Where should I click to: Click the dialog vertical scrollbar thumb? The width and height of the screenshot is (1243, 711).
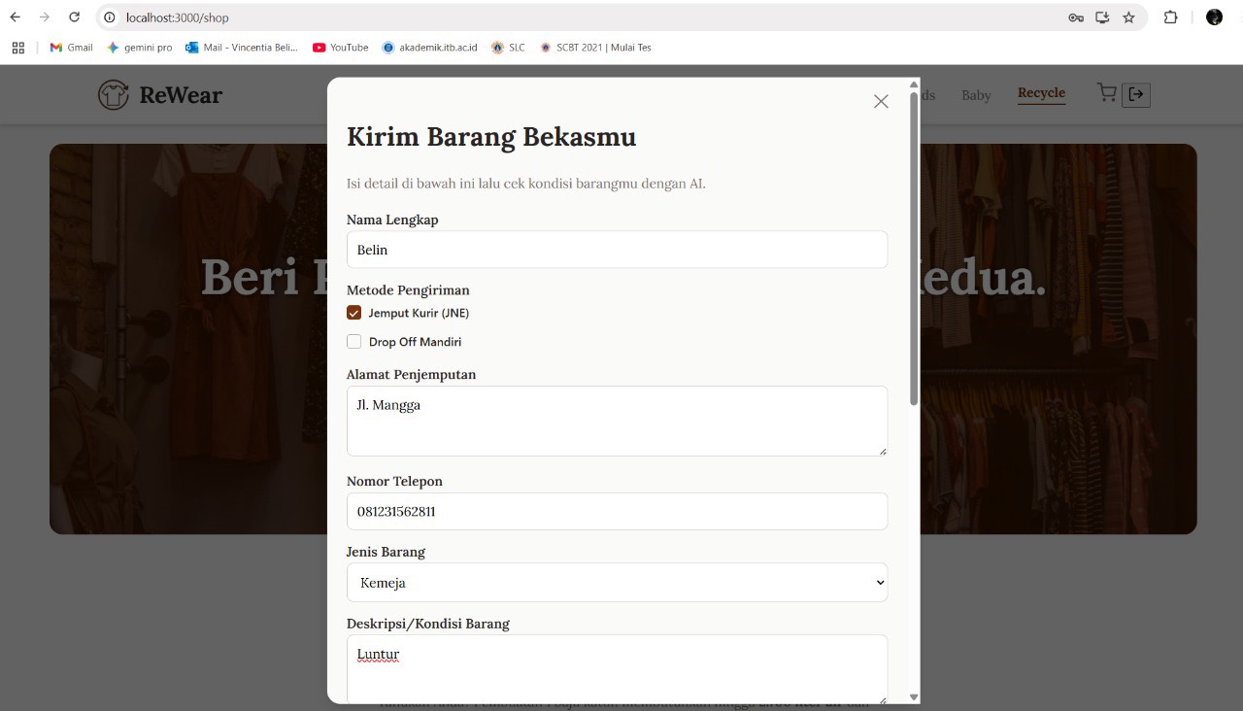click(x=914, y=249)
